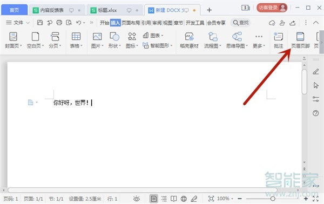Image resolution: width=324 pixels, height=204 pixels.
Task: Click the horizontal scrollbar at bottom
Action: click(x=143, y=190)
